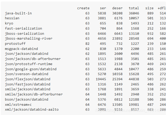
Task: Select the 'jboss-serialization' row label
Action: (25, 34)
